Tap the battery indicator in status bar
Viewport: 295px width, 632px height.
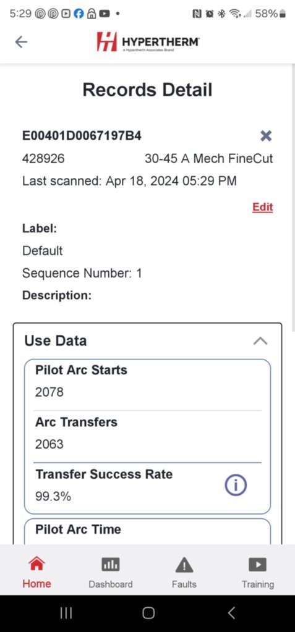pyautogui.click(x=283, y=14)
